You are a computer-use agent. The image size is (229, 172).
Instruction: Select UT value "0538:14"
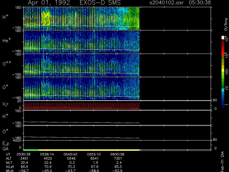tap(47, 154)
